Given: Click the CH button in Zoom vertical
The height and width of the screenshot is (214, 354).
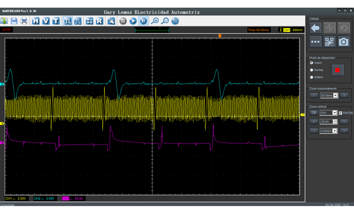Looking at the screenshot, I should [314, 113].
